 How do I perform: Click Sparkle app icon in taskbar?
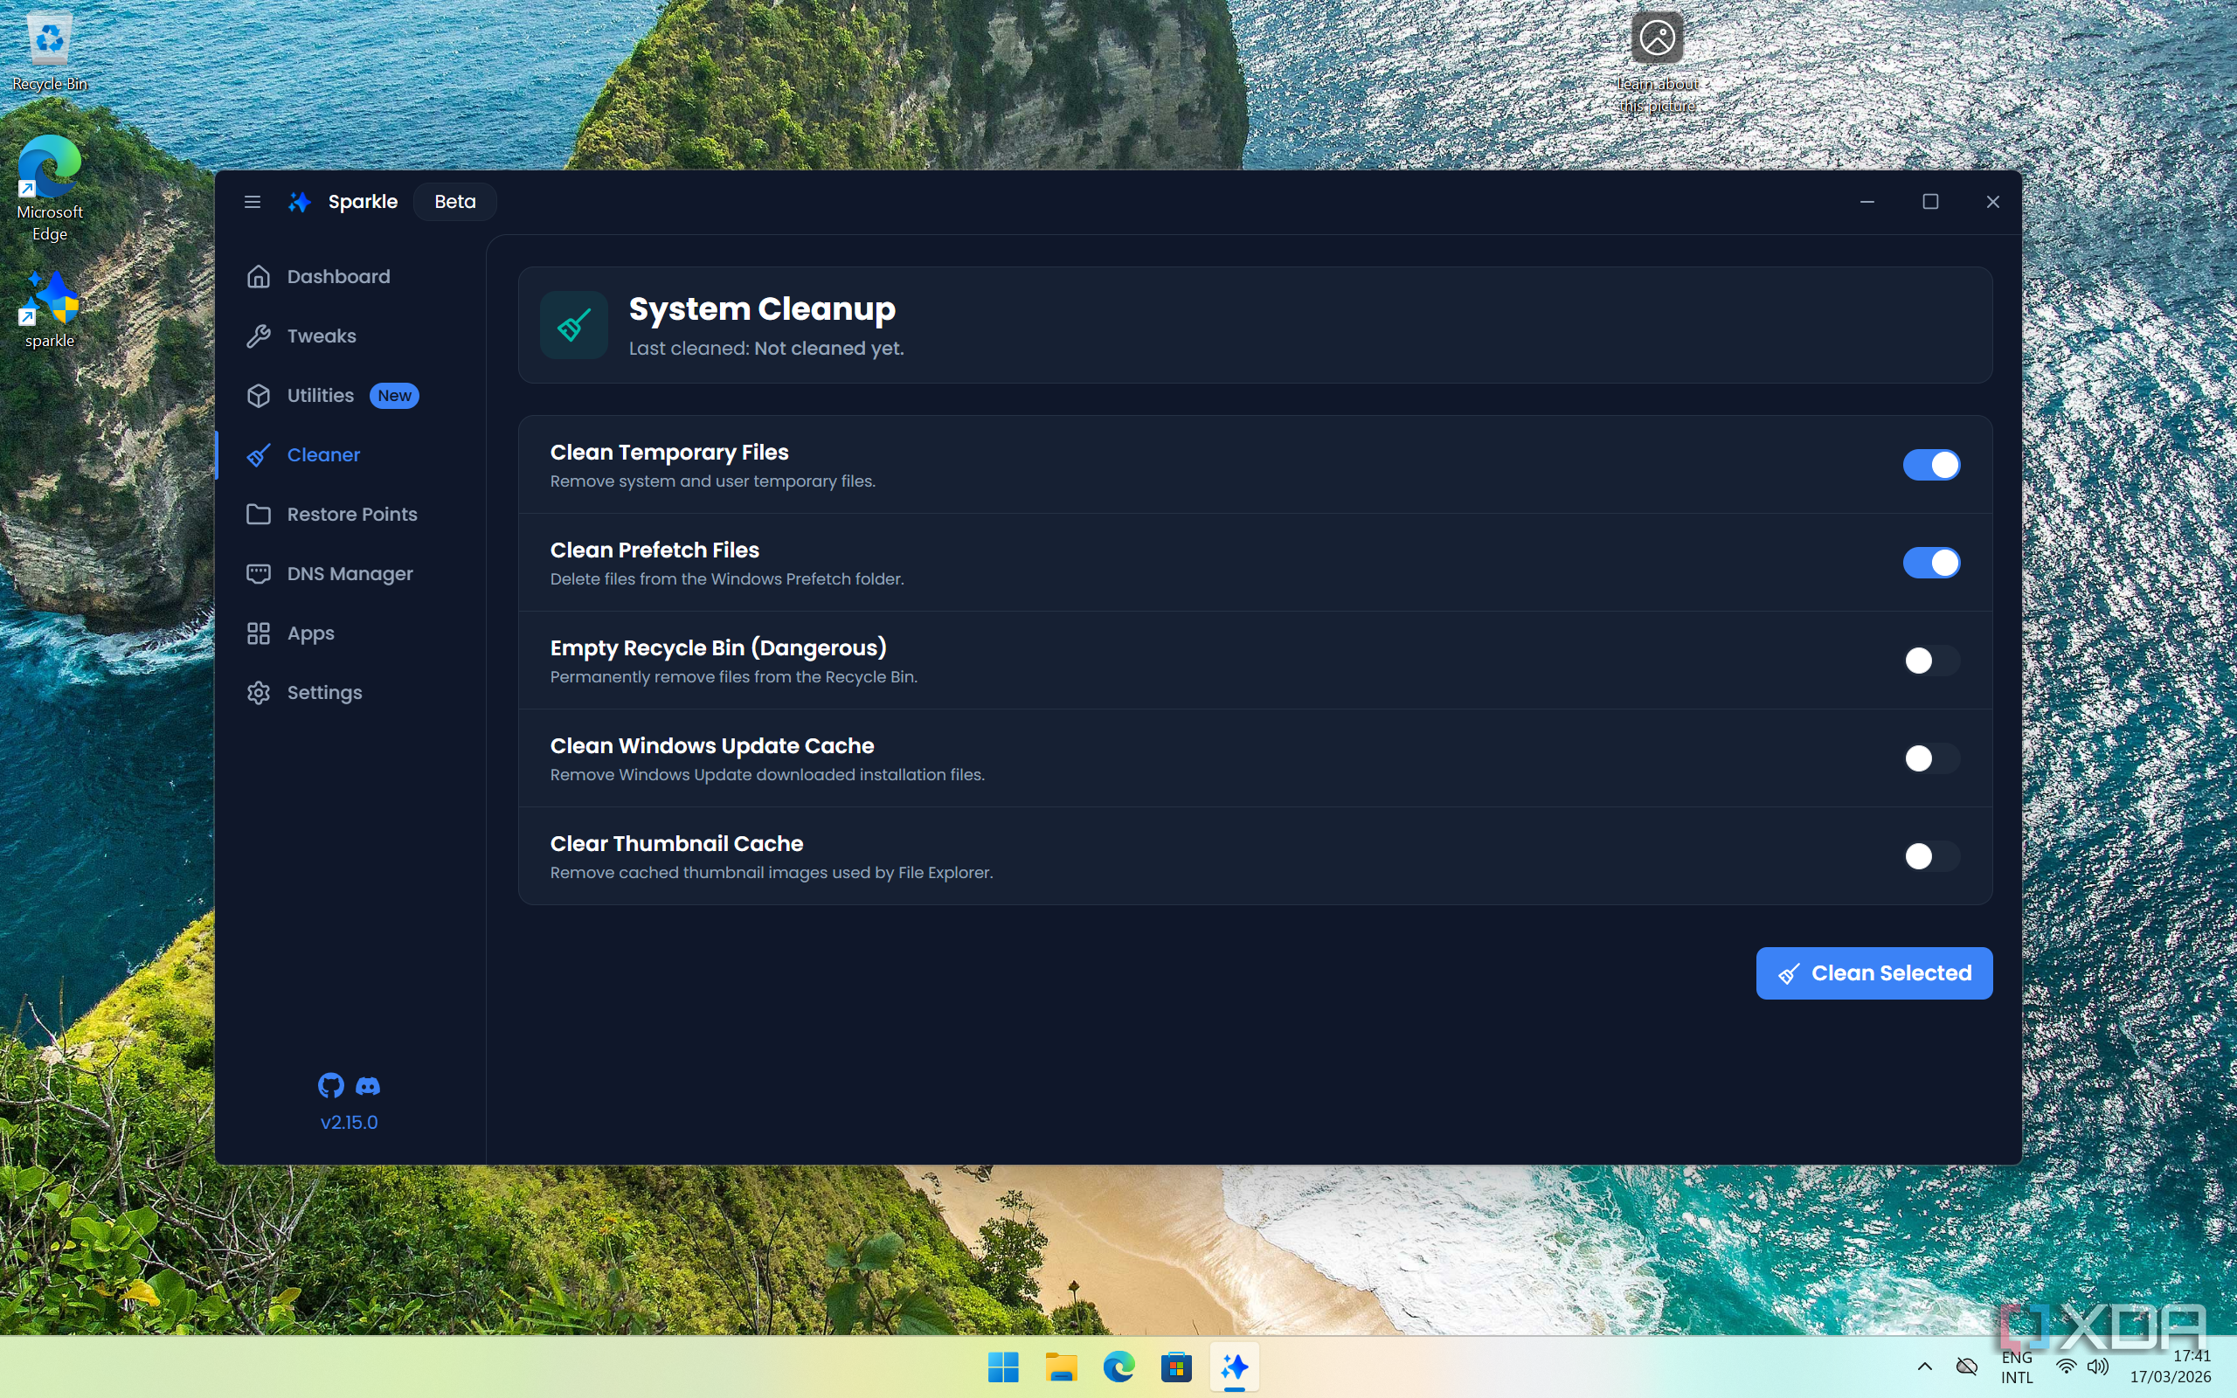(1234, 1367)
